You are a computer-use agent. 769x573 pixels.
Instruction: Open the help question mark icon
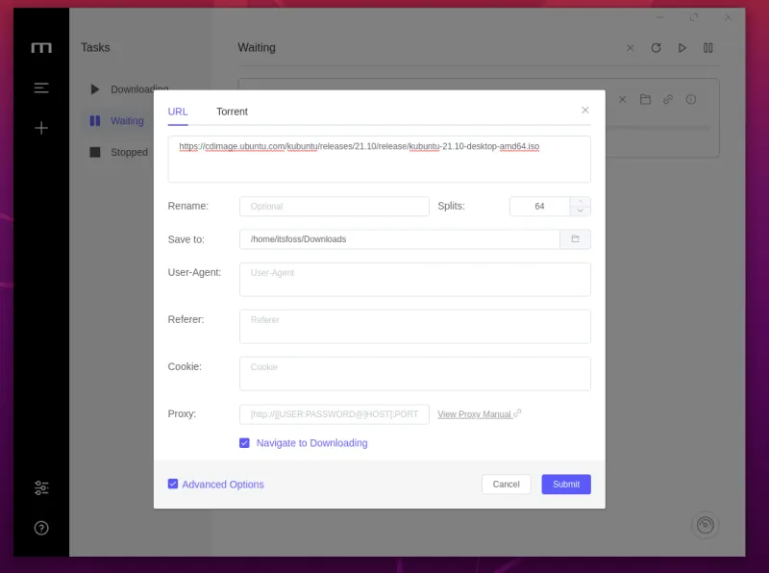(41, 528)
